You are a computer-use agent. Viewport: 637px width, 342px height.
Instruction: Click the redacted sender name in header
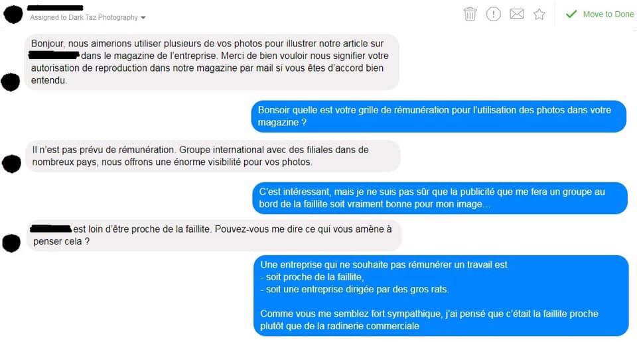tap(55, 8)
